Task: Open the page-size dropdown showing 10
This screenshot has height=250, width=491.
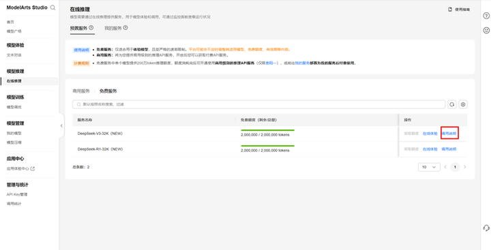Action: point(429,167)
